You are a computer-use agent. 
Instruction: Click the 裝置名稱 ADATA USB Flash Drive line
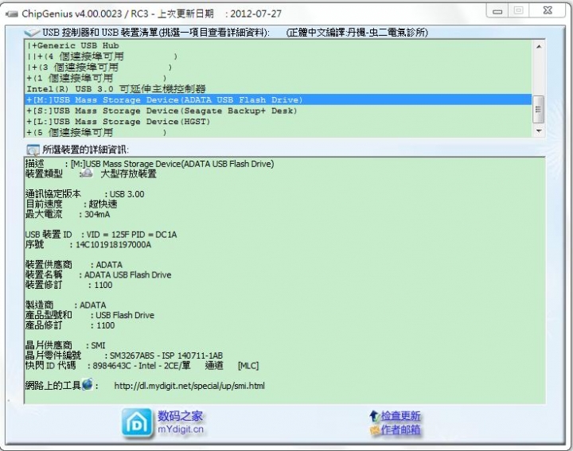tap(99, 274)
